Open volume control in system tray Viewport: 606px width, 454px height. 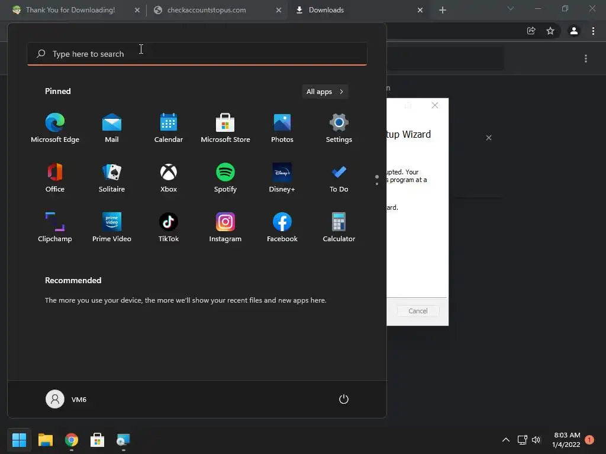(536, 440)
